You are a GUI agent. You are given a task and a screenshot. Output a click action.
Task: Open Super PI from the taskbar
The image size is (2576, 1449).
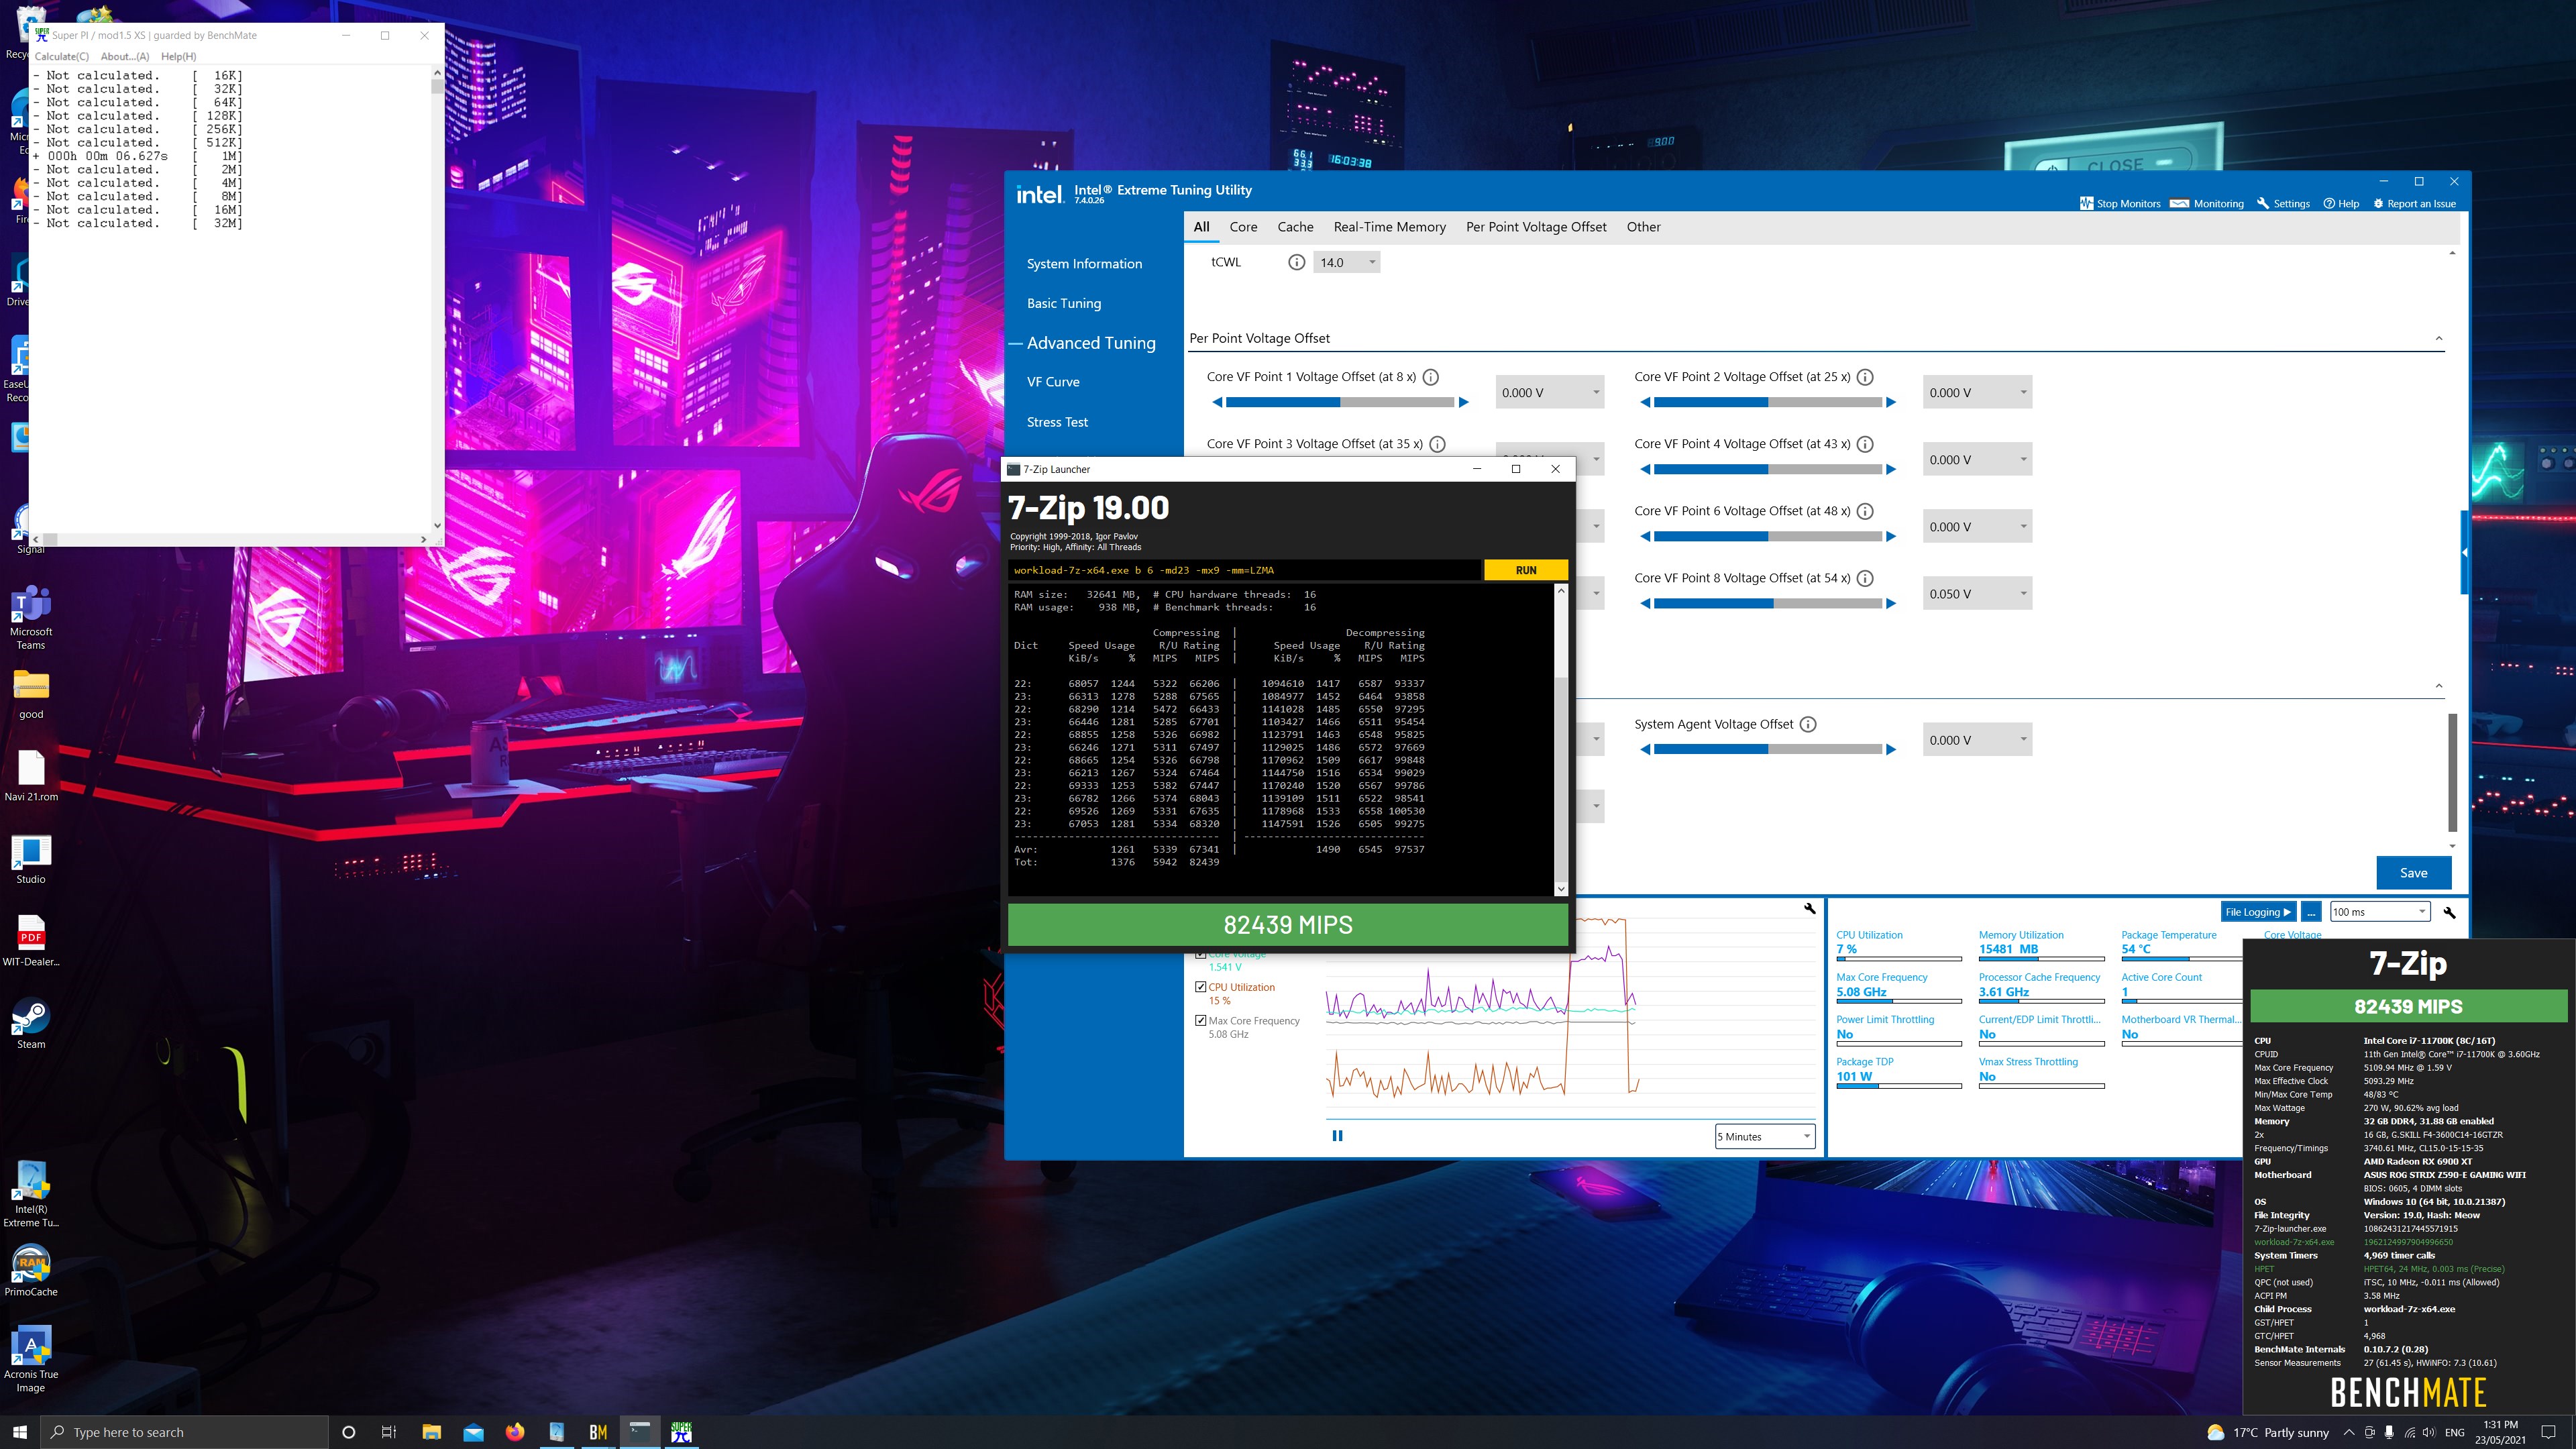point(681,1432)
